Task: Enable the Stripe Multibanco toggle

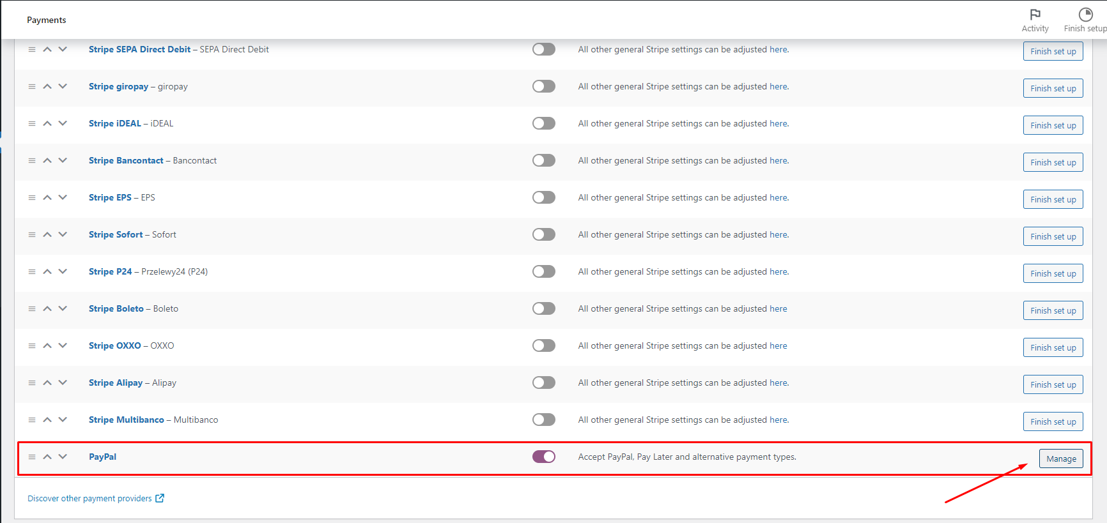Action: (544, 420)
